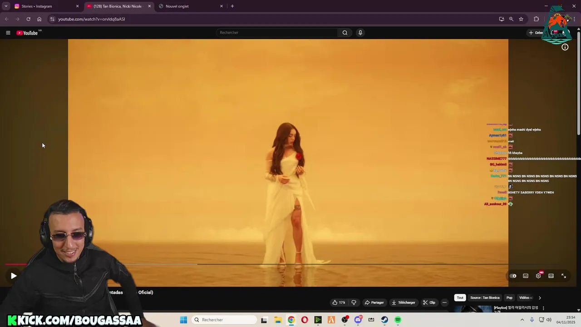Open options menu for the Playlist suggestion
Viewport: 581px width, 327px height.
543,308
